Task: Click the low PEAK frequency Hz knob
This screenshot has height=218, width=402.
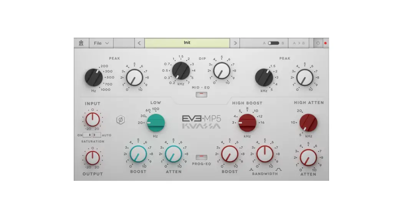Action: coord(94,77)
